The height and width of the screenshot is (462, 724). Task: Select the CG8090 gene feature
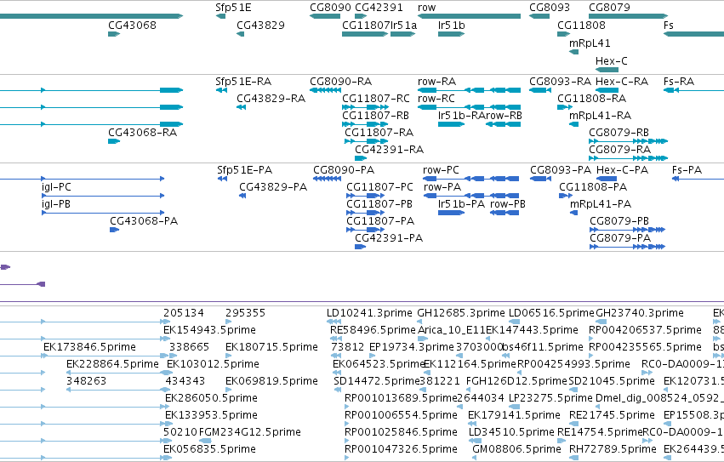pos(325,16)
